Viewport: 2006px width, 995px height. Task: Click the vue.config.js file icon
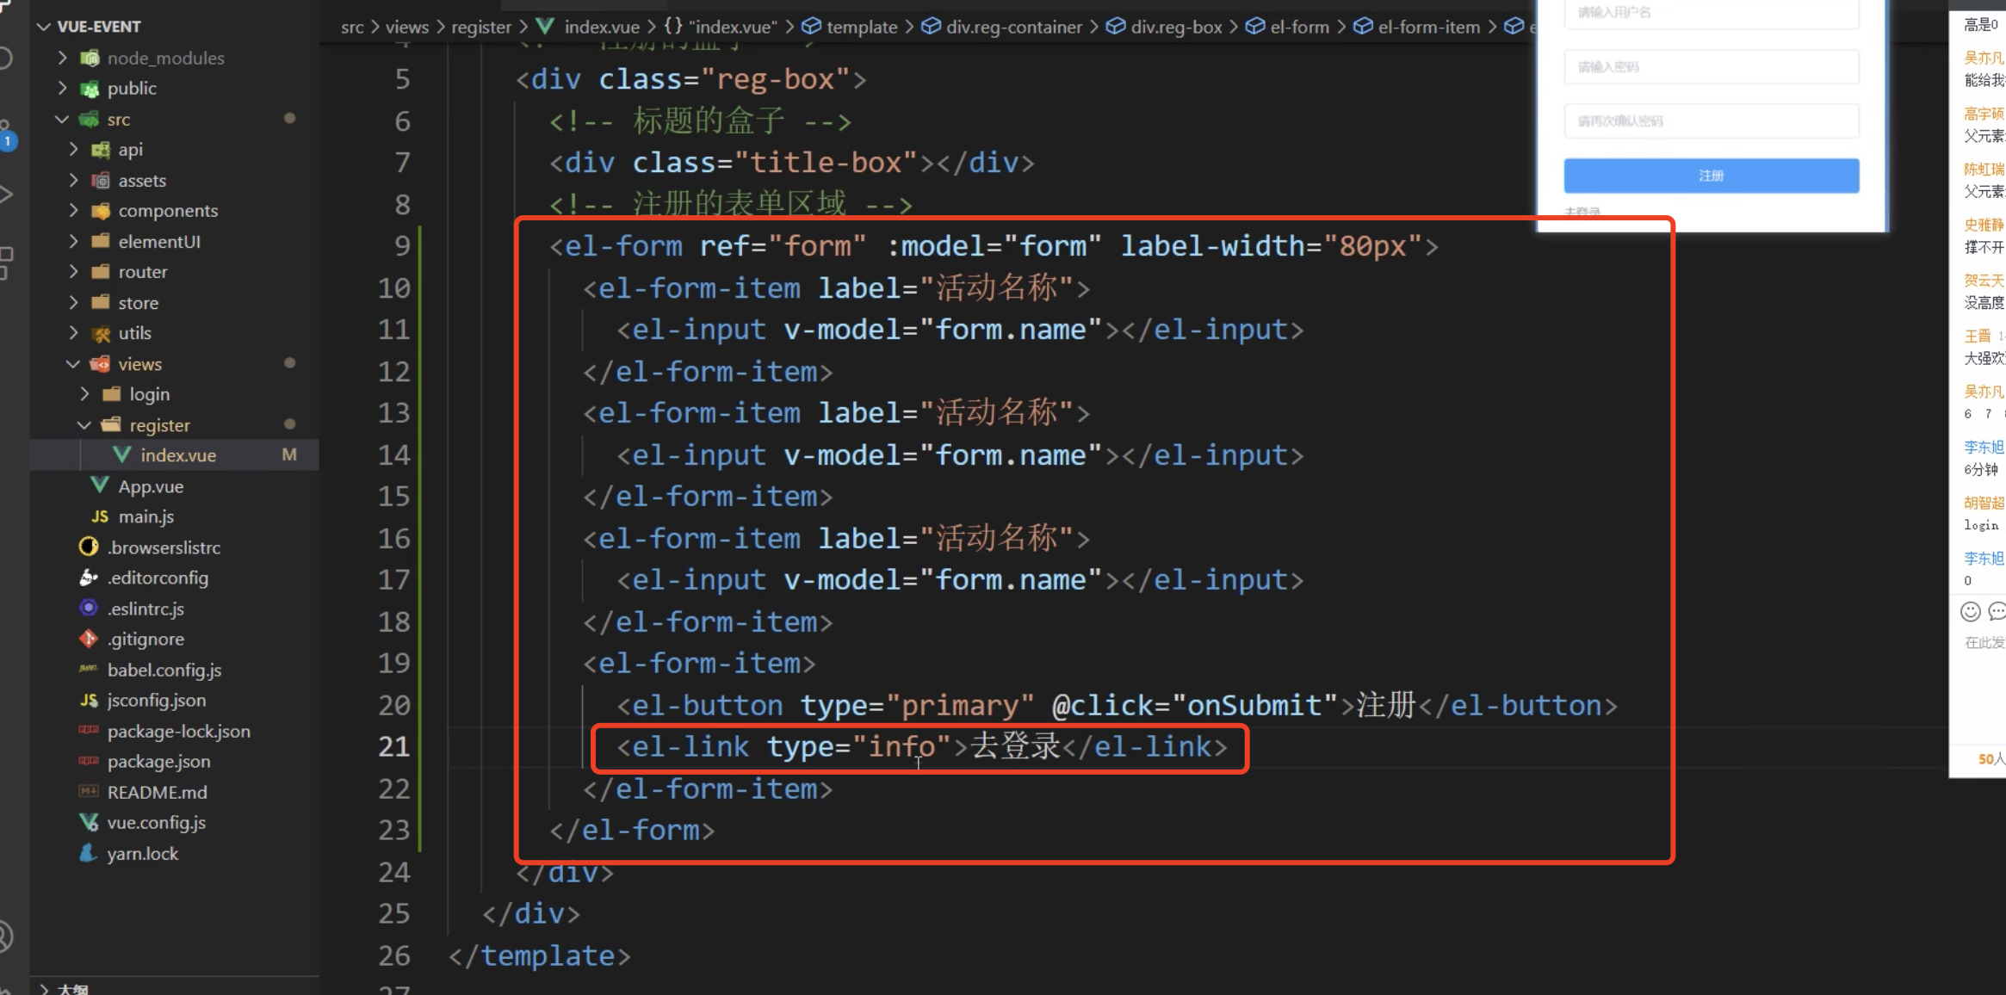[x=89, y=822]
